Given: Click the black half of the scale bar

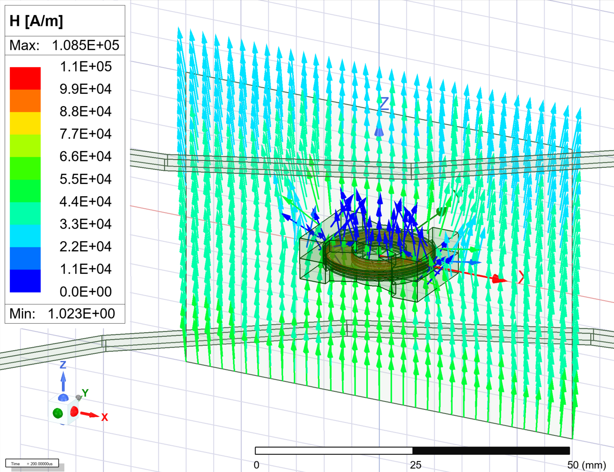Looking at the screenshot, I should [x=491, y=451].
